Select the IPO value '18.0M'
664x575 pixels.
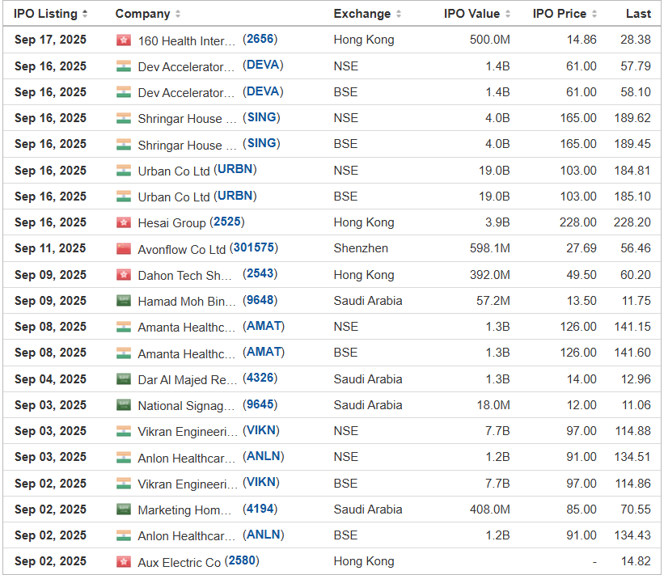pyautogui.click(x=494, y=405)
